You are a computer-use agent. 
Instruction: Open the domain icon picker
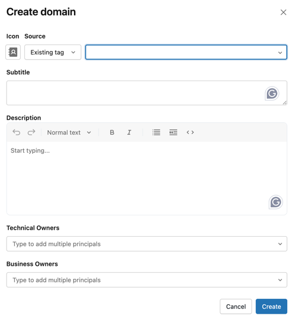point(13,52)
